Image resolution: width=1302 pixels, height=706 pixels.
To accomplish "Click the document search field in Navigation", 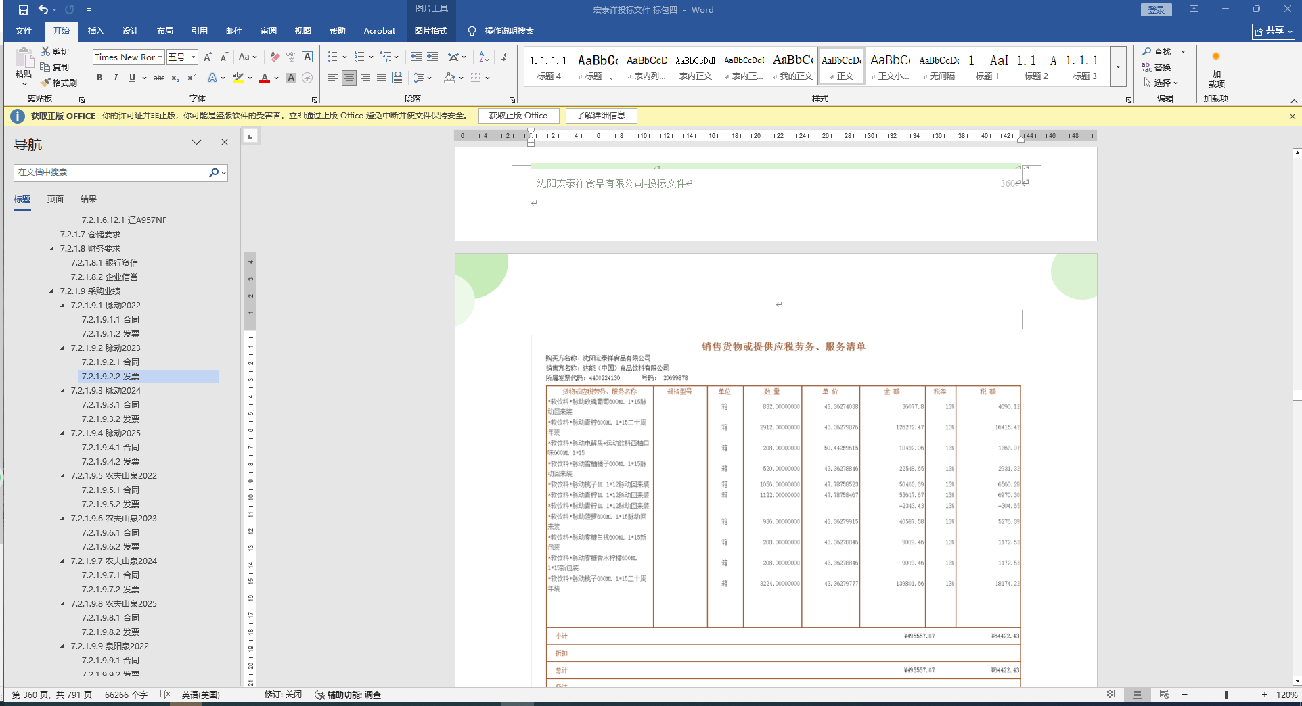I will click(112, 173).
